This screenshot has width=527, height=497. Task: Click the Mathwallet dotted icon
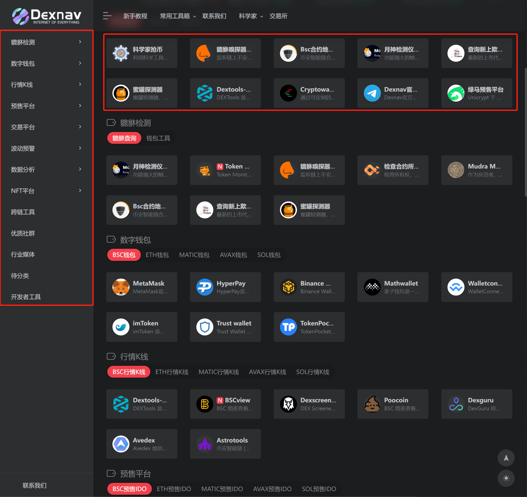372,287
